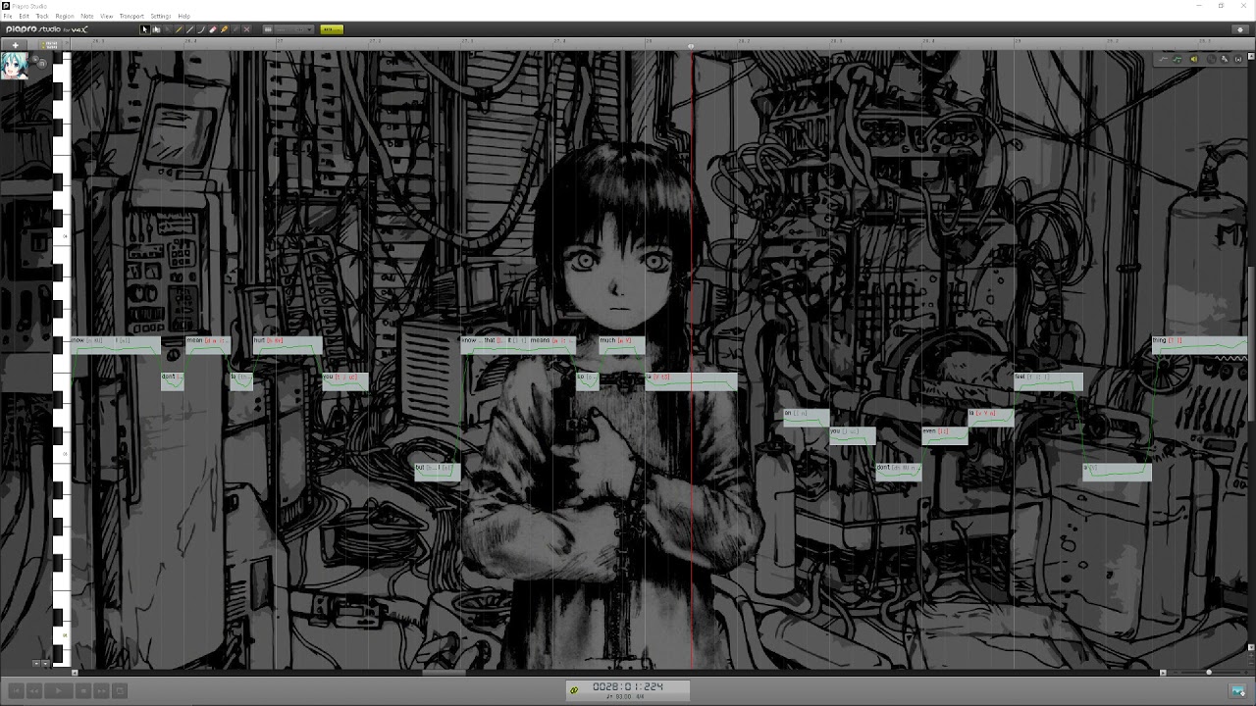
Task: Open the File menu
Action: 8,16
